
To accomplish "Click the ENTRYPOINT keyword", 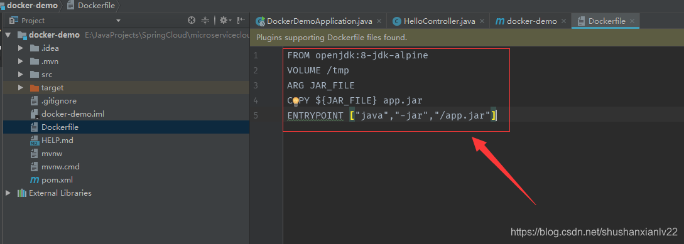I will tap(315, 115).
